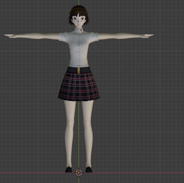Select the character's plaid skirt
184x183 pixels.
pyautogui.click(x=79, y=87)
